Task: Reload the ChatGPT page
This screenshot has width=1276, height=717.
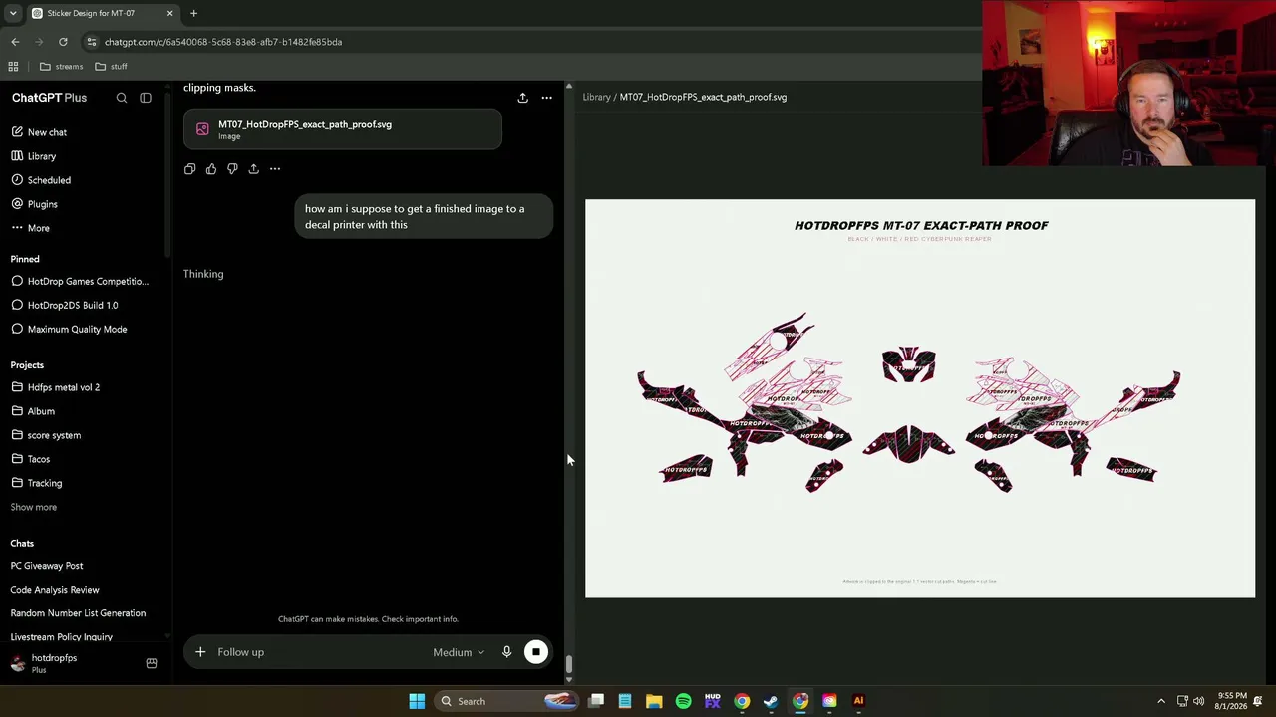Action: pyautogui.click(x=63, y=42)
